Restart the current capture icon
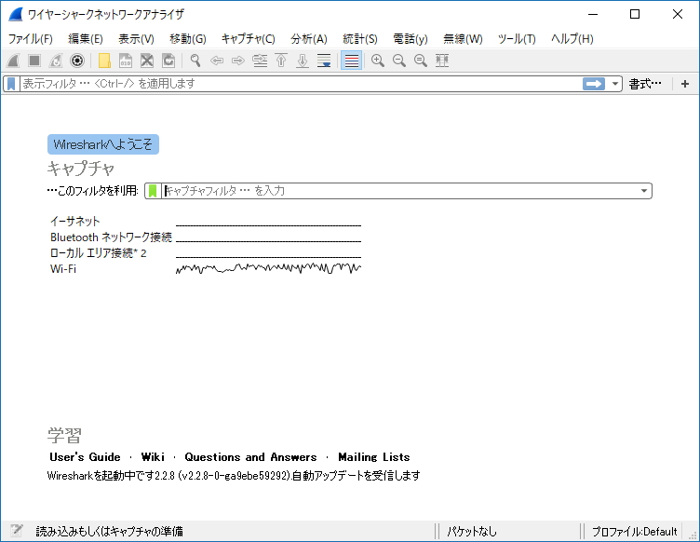This screenshot has height=542, width=700. (56, 61)
